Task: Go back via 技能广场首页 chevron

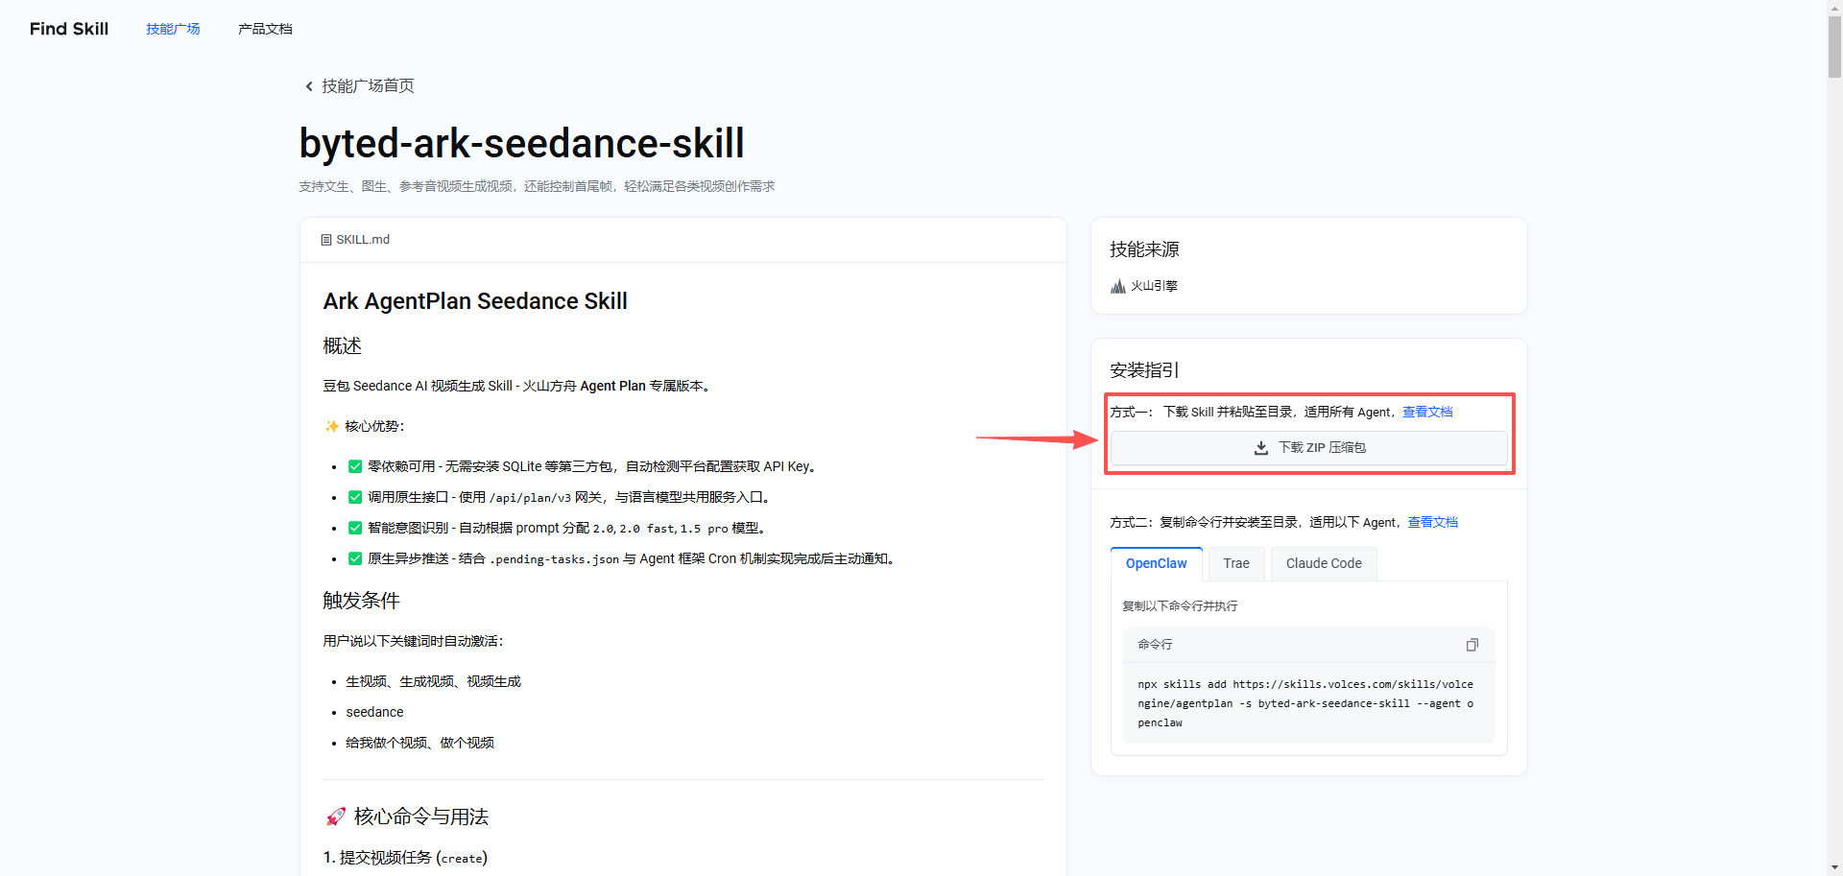Action: click(x=309, y=86)
